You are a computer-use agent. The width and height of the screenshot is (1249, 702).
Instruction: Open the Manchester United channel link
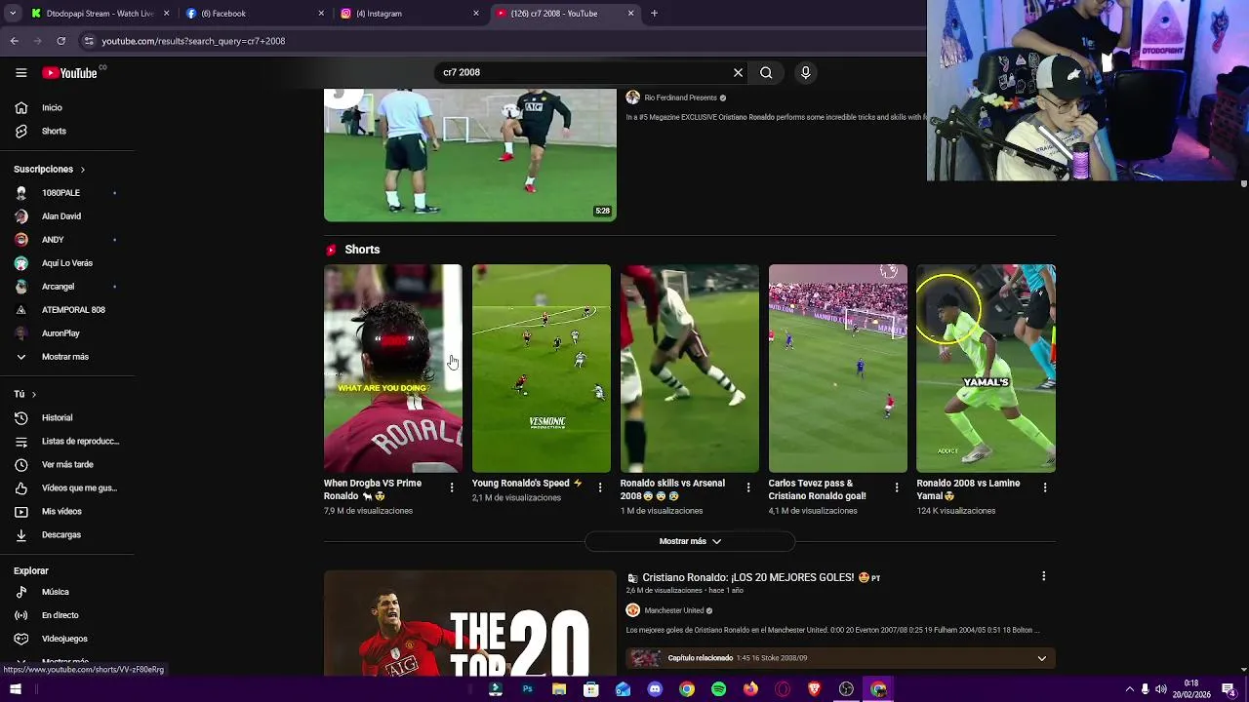674,610
